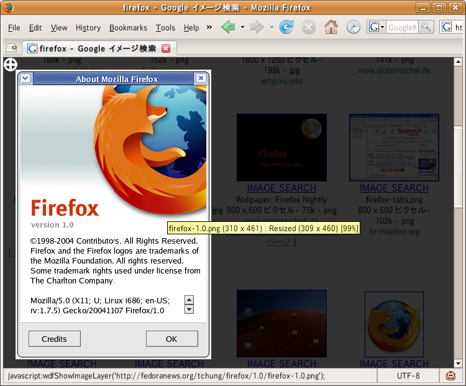This screenshot has width=466, height=386.
Task: Click page scrollbar up arrow
Action: pos(458,62)
